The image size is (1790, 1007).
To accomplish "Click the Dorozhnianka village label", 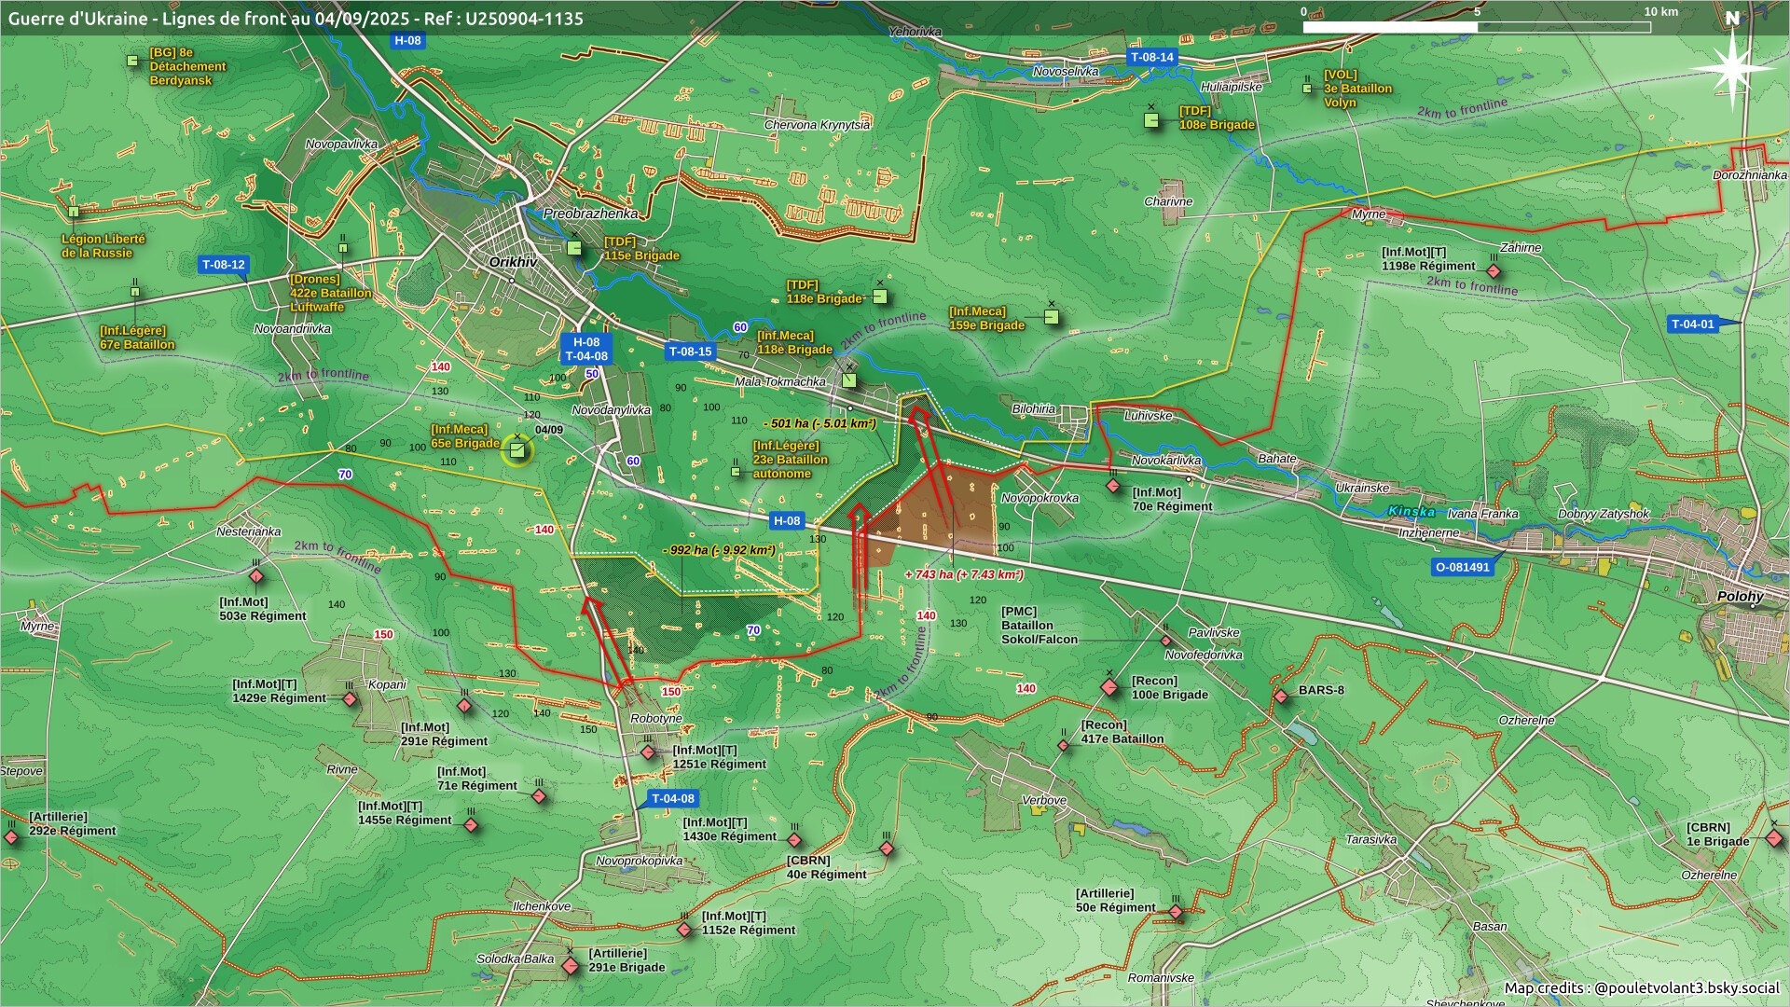I will point(1750,174).
